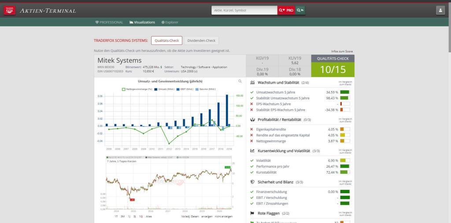Screen dimensions: 451x223
Task: Switch to the Dividenden-Check tab
Action: 201,40
